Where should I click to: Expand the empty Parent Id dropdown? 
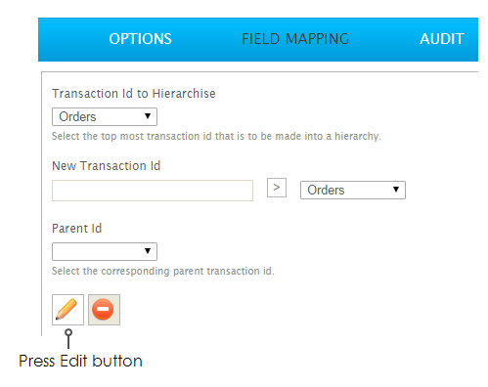[x=105, y=251]
